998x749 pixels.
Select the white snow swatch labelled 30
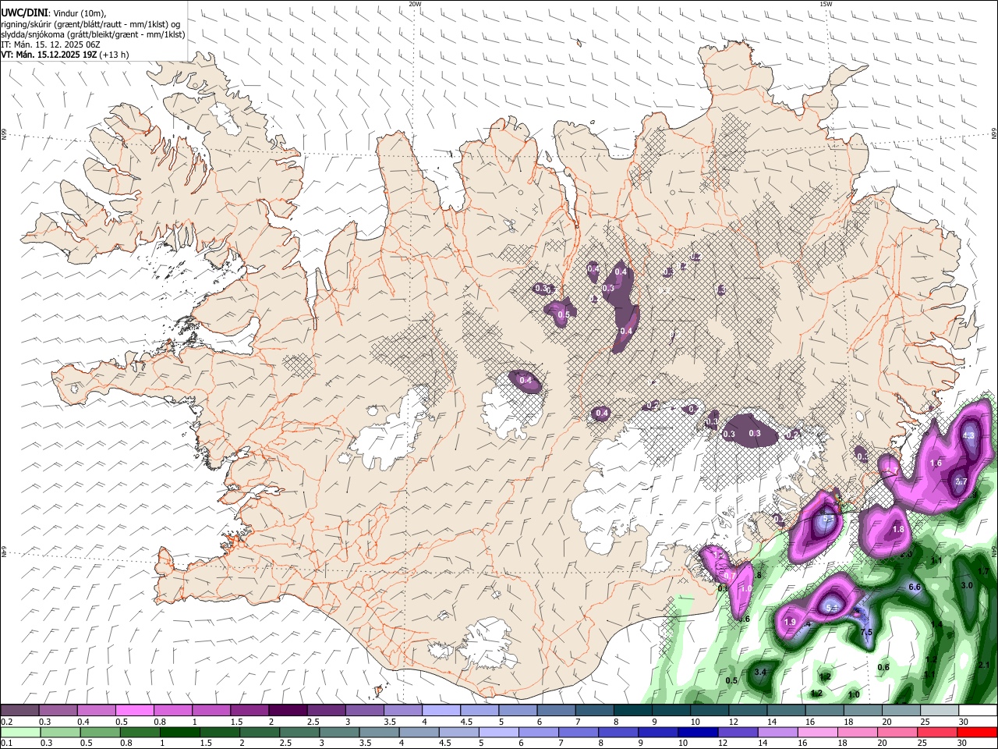tap(978, 711)
